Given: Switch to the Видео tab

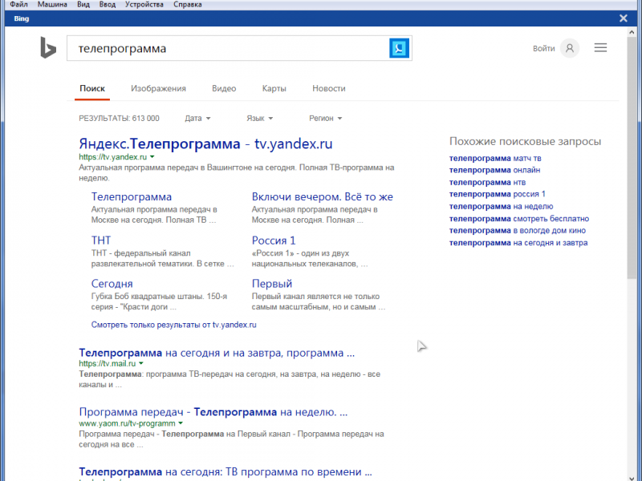Looking at the screenshot, I should coord(224,88).
